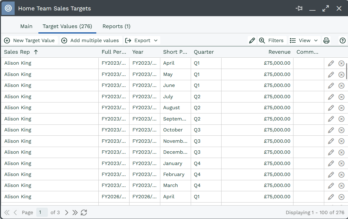The width and height of the screenshot is (348, 219).
Task: Delete Alison King's October target row
Action: pyautogui.click(x=341, y=130)
